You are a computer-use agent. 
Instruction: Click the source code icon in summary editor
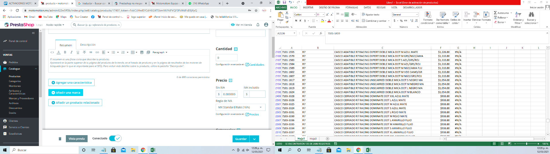click(52, 52)
